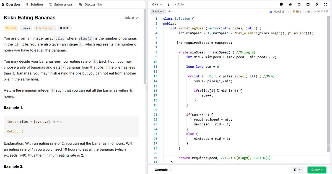Click line number 30 in gutter
332x174 pixels.
pyautogui.click(x=156, y=158)
